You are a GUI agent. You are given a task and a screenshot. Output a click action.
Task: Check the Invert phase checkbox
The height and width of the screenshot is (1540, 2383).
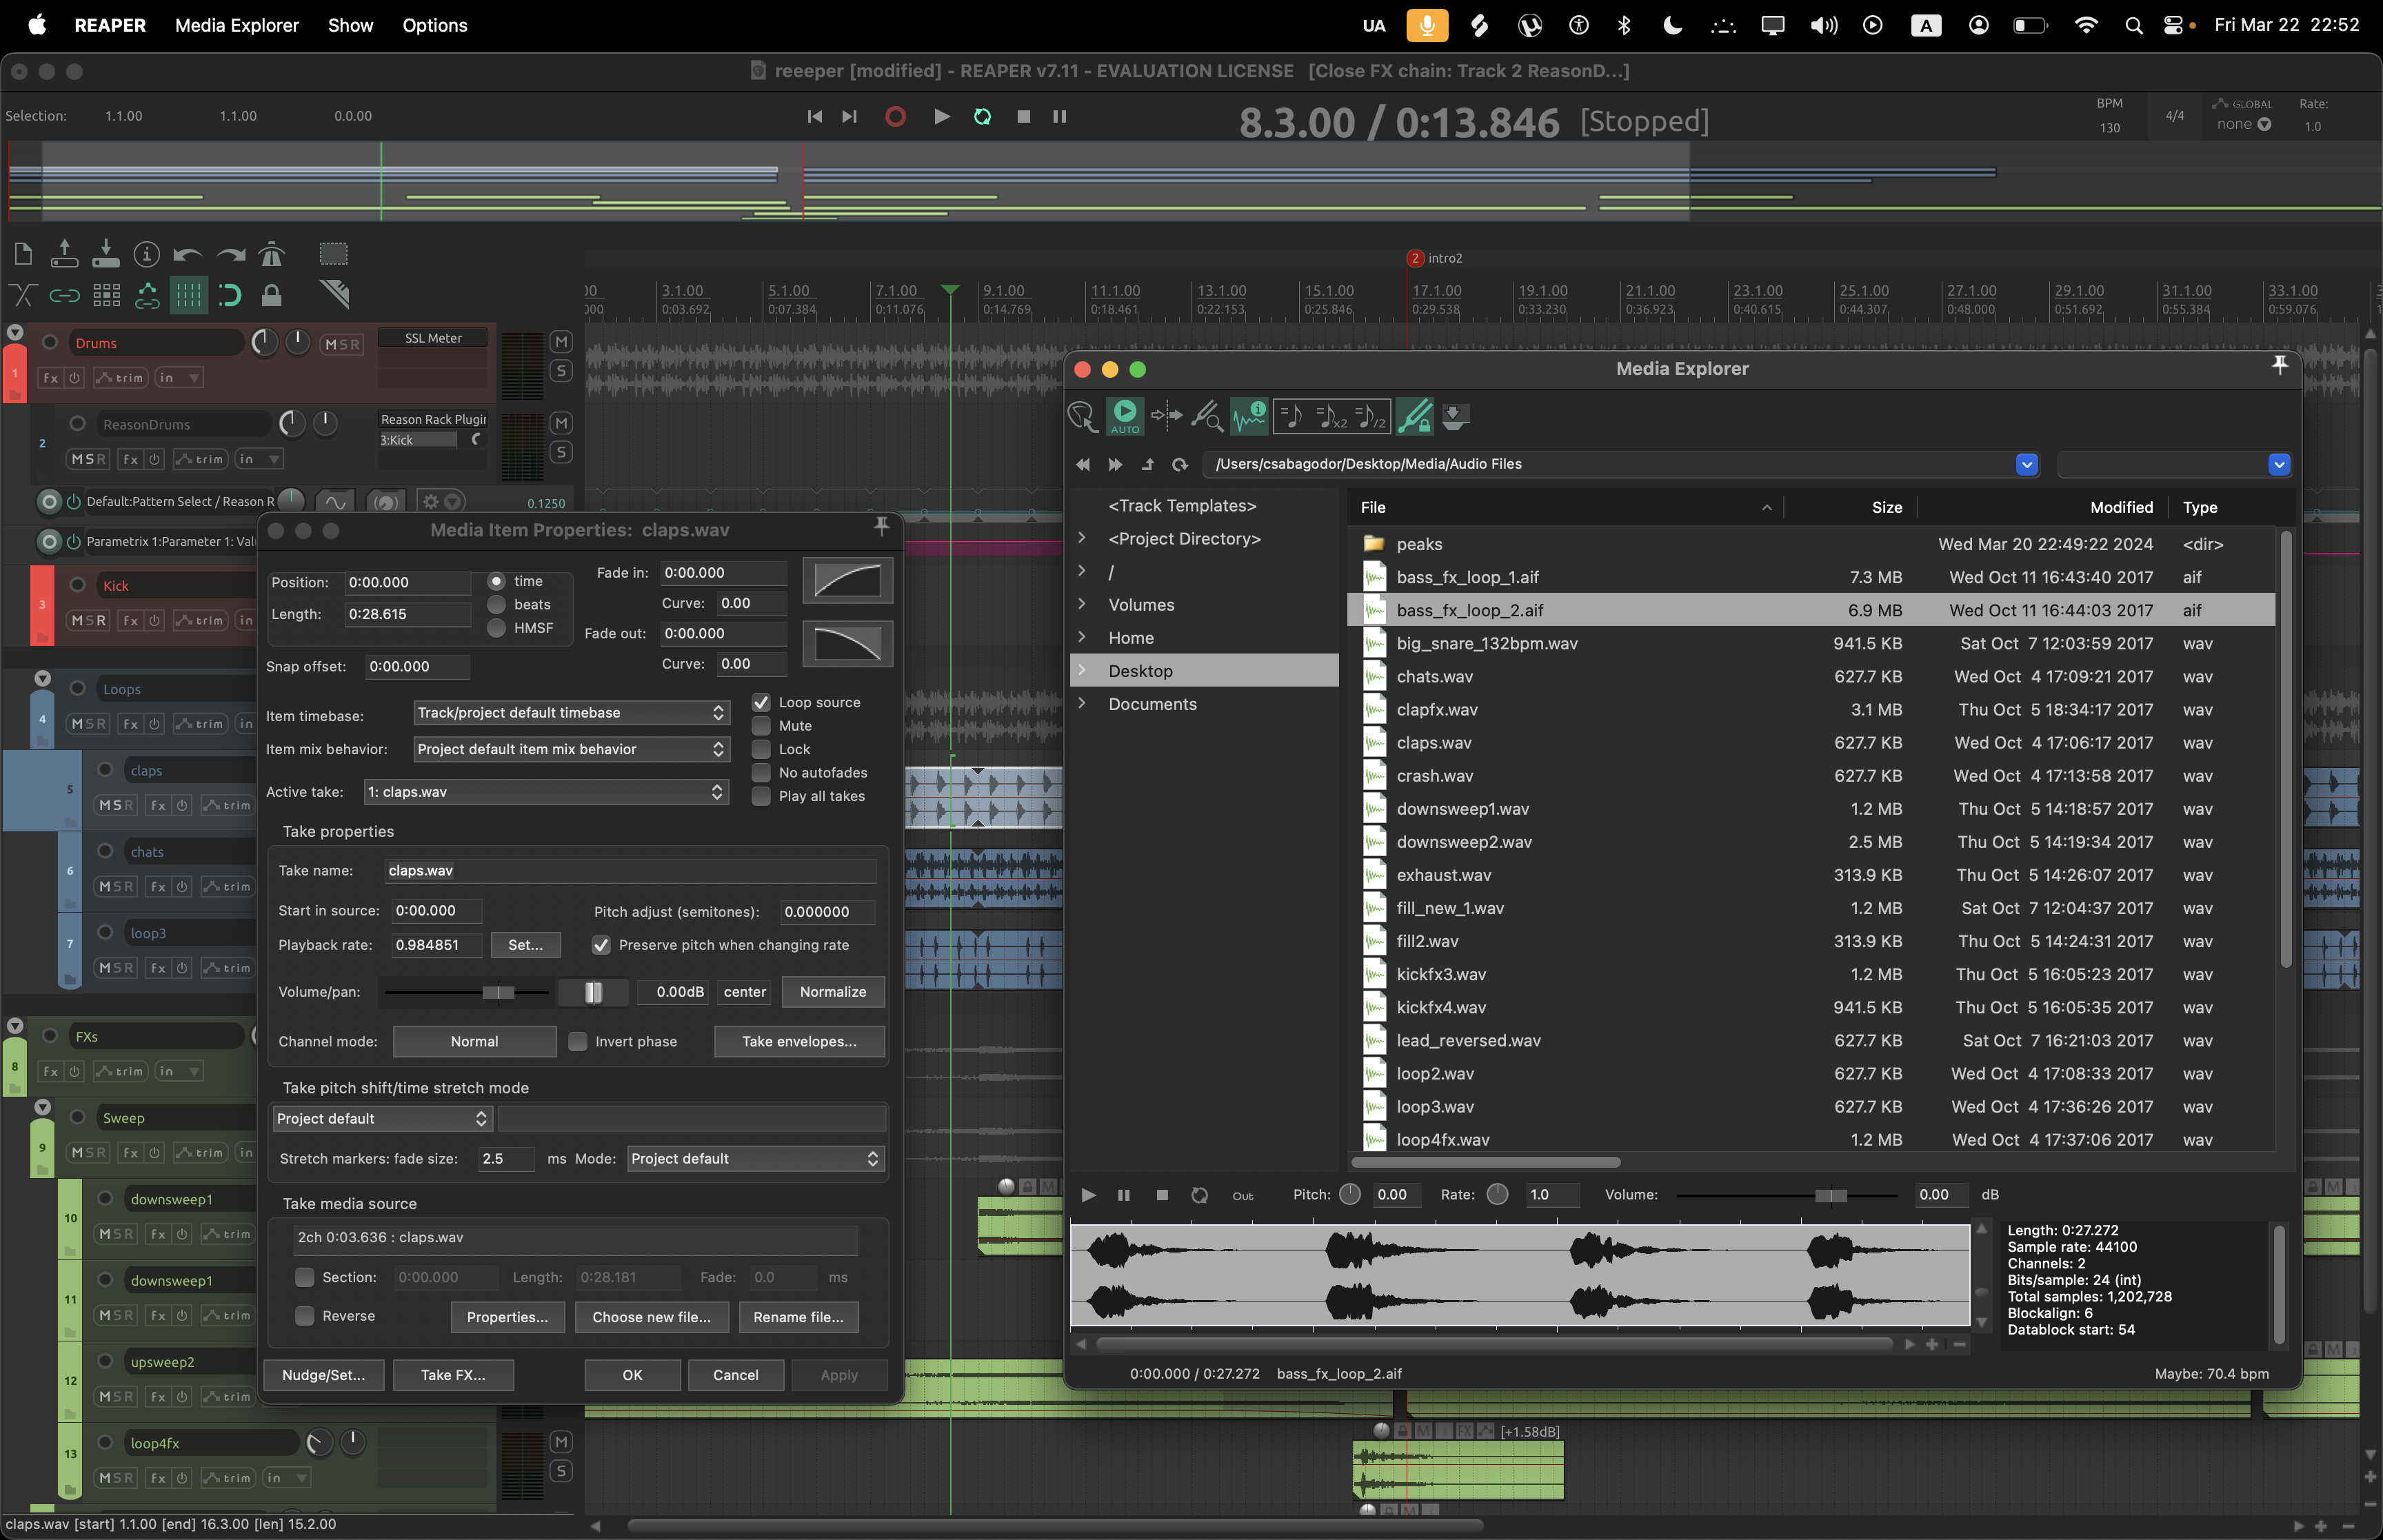(578, 1042)
